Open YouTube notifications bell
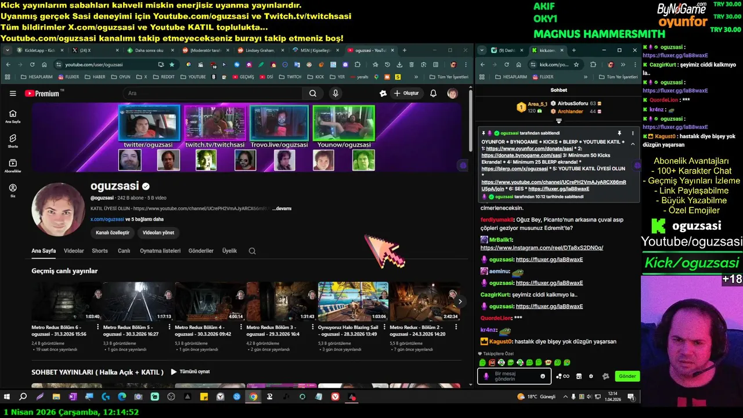 click(433, 93)
